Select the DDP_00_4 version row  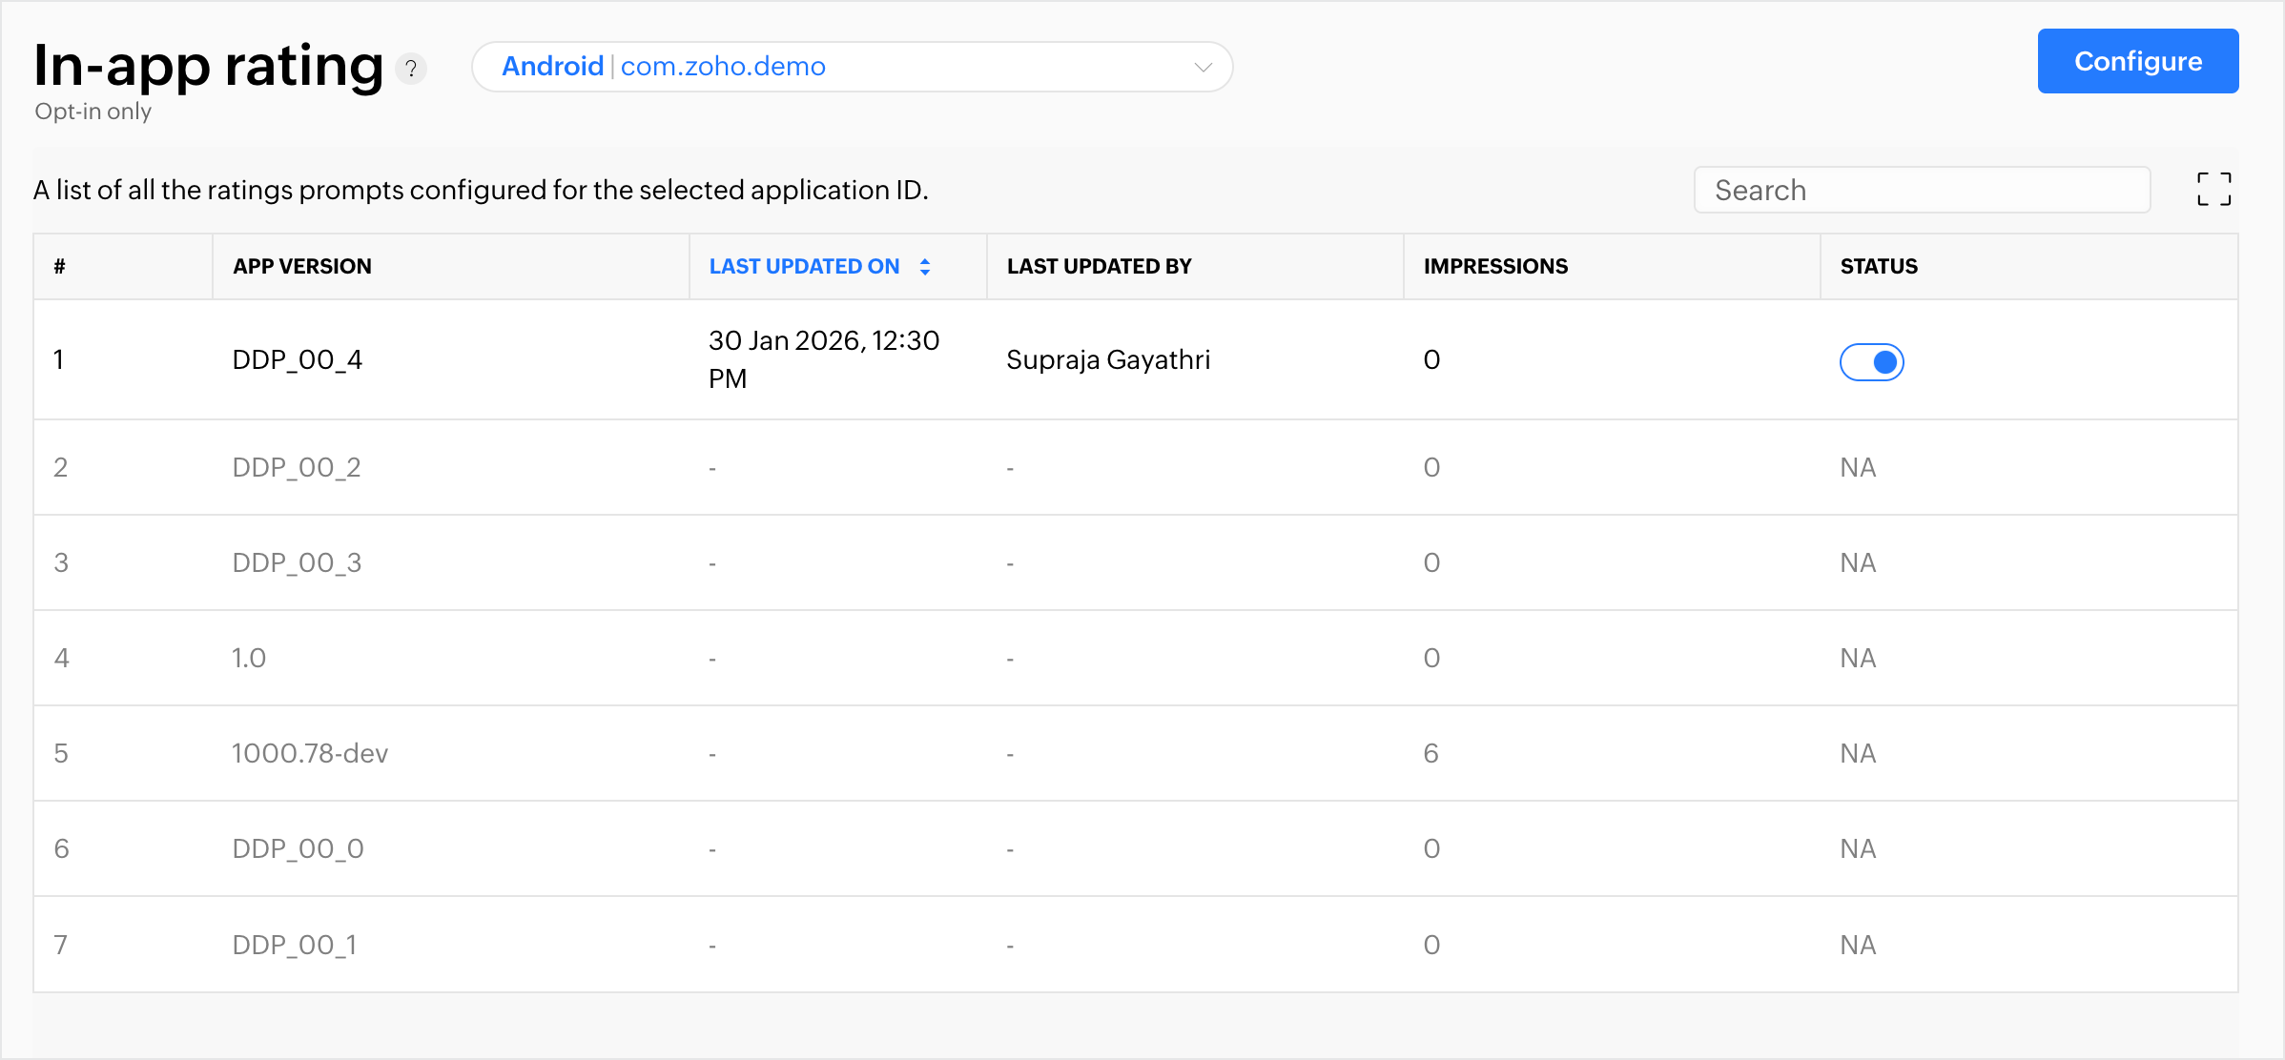point(298,360)
